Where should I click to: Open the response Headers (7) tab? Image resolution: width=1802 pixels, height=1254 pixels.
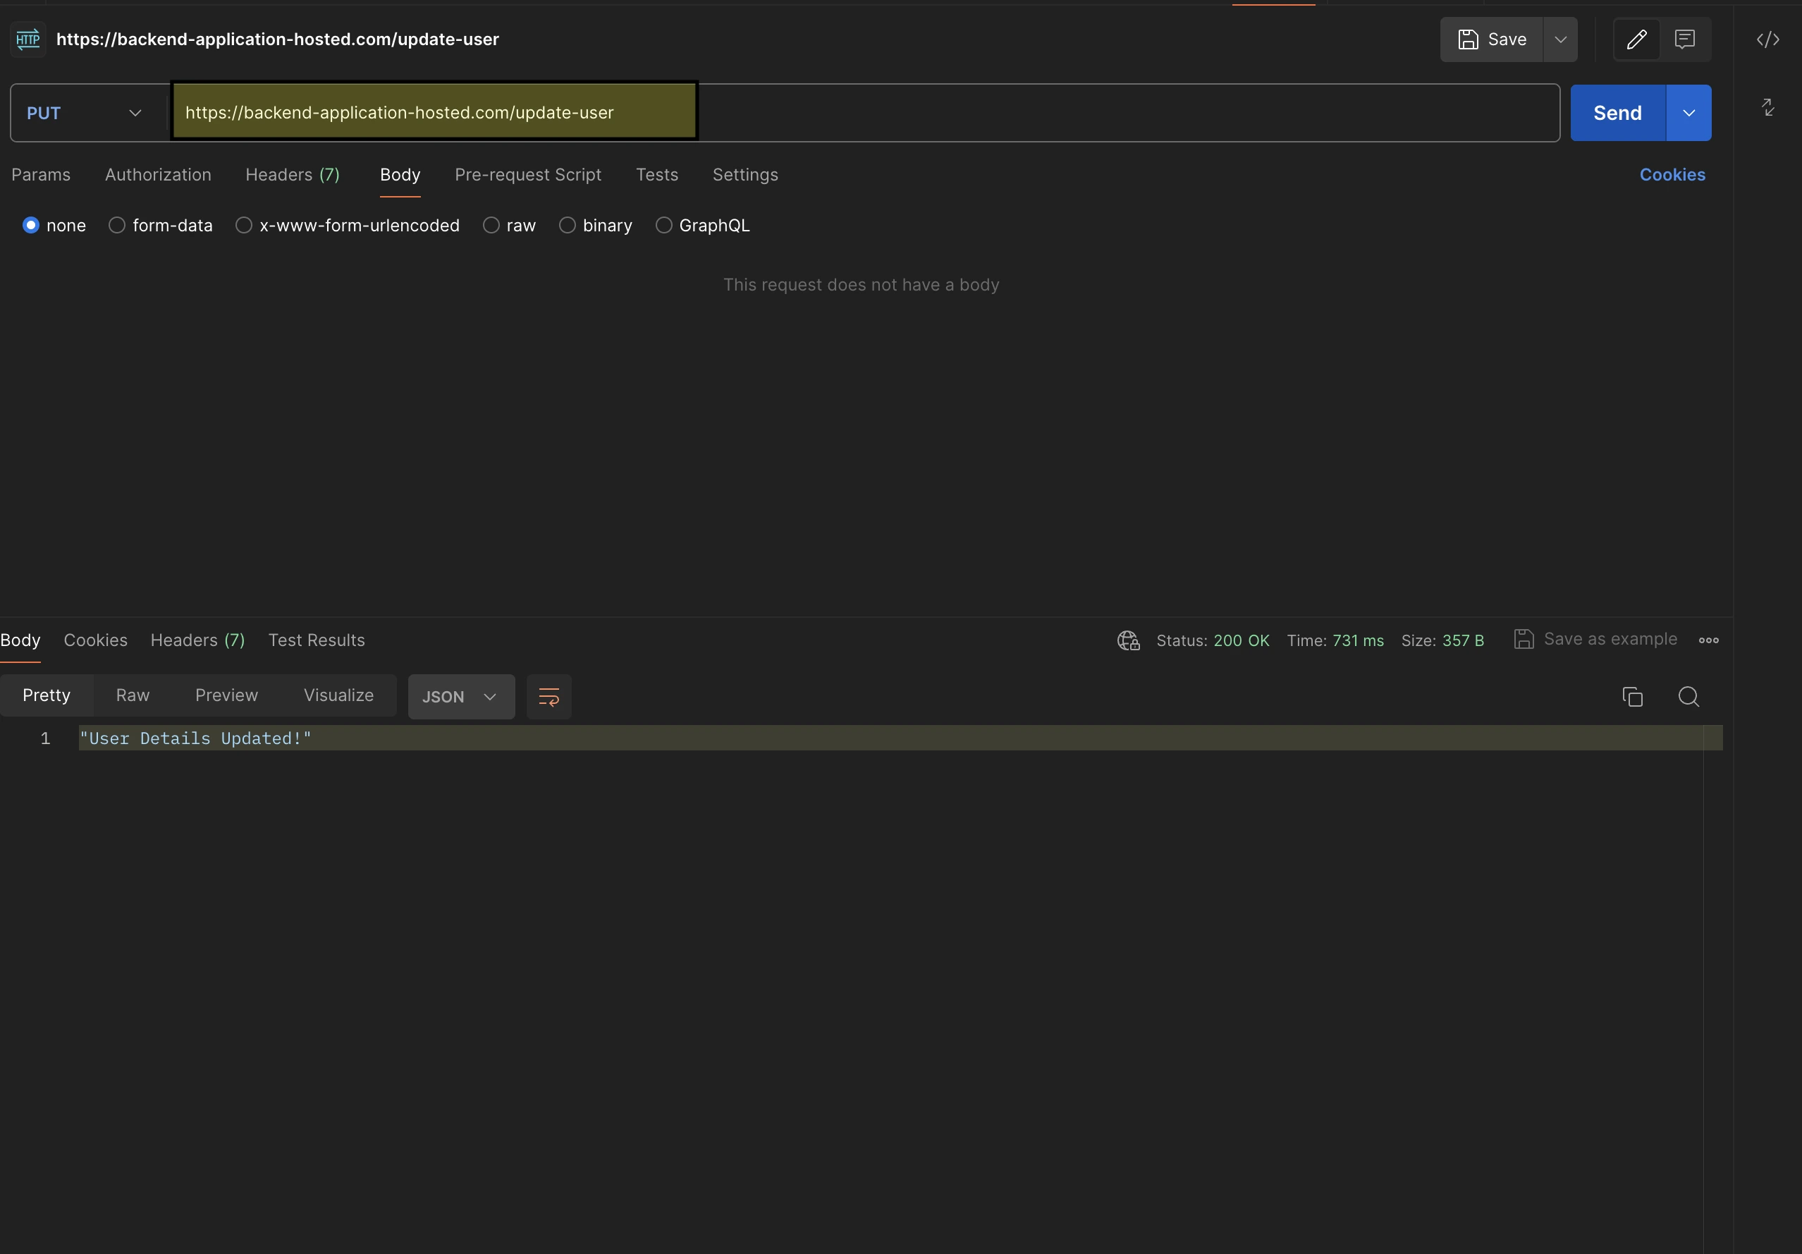(198, 640)
